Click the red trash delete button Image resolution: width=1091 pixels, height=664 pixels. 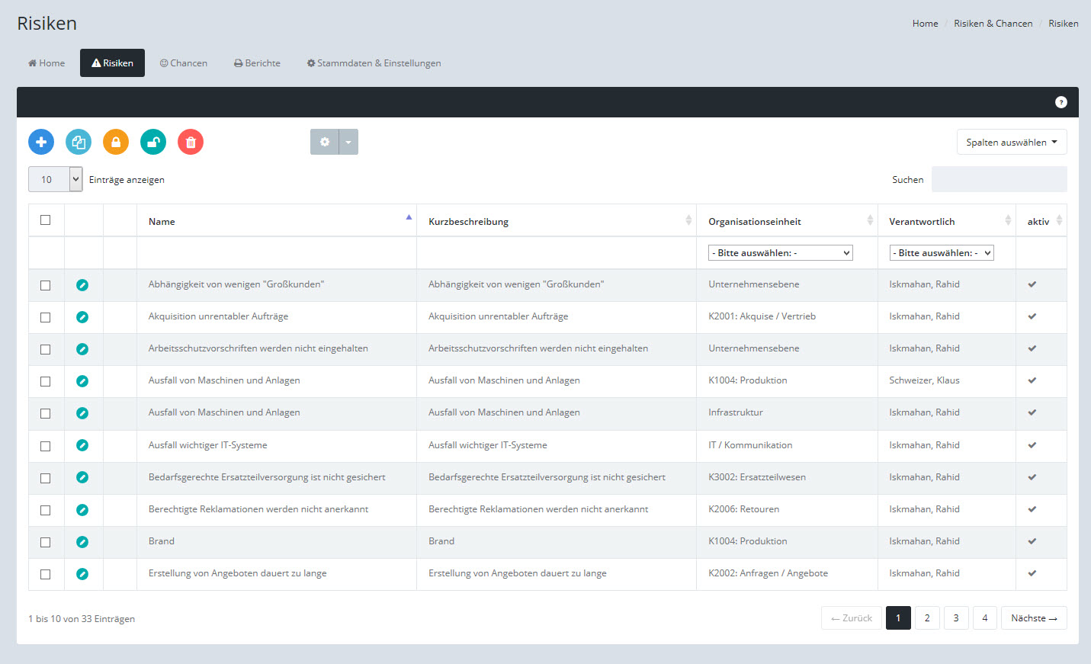[191, 142]
